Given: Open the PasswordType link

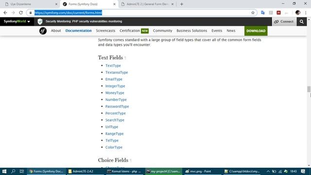Looking at the screenshot, I should [x=117, y=106].
